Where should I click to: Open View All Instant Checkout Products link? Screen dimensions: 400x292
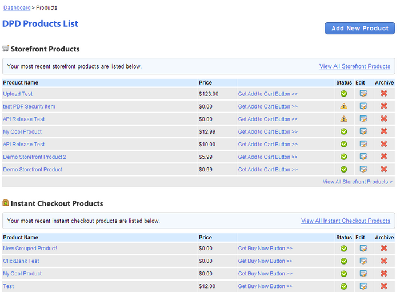(x=345, y=221)
